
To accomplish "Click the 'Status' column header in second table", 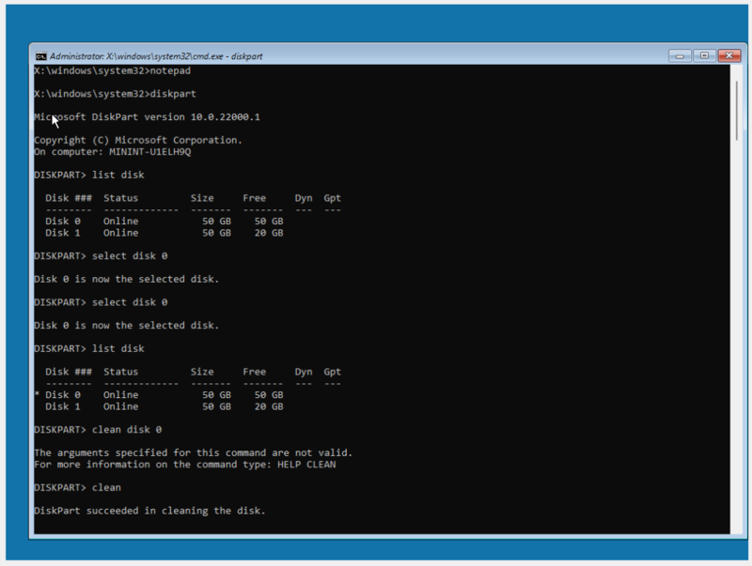I will click(x=121, y=372).
